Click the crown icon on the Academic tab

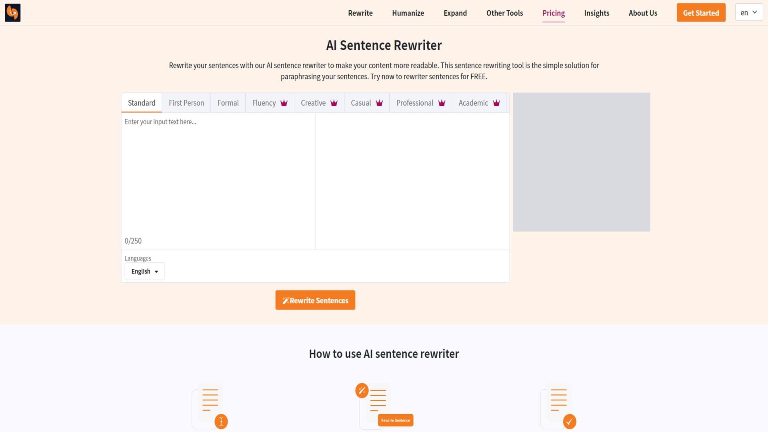(496, 103)
